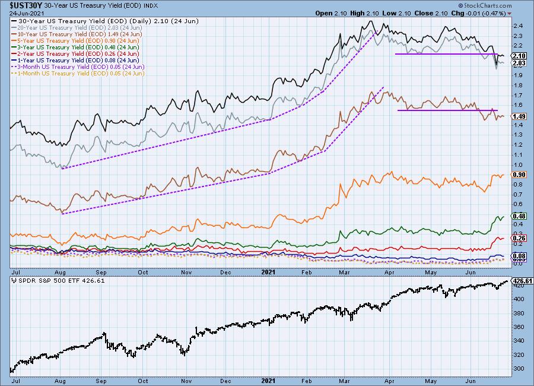534x386 pixels.
Task: Click the Open 2.10 value in header
Action: (331, 13)
